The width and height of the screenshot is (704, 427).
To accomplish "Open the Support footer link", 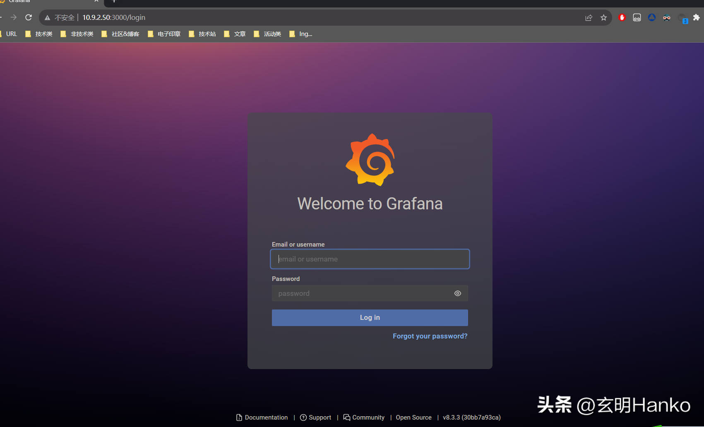I will click(x=315, y=417).
